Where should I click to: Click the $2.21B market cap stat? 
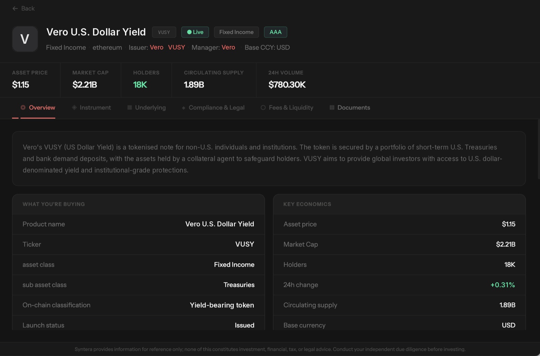(x=85, y=85)
